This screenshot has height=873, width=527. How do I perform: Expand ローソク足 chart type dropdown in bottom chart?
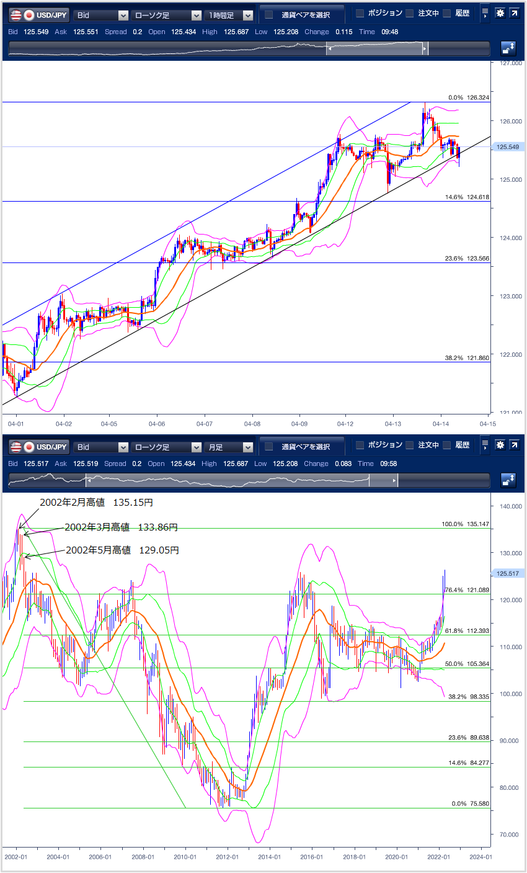click(x=166, y=447)
